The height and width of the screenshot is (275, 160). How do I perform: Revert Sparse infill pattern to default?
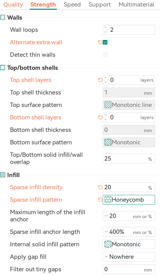[x=100, y=200]
